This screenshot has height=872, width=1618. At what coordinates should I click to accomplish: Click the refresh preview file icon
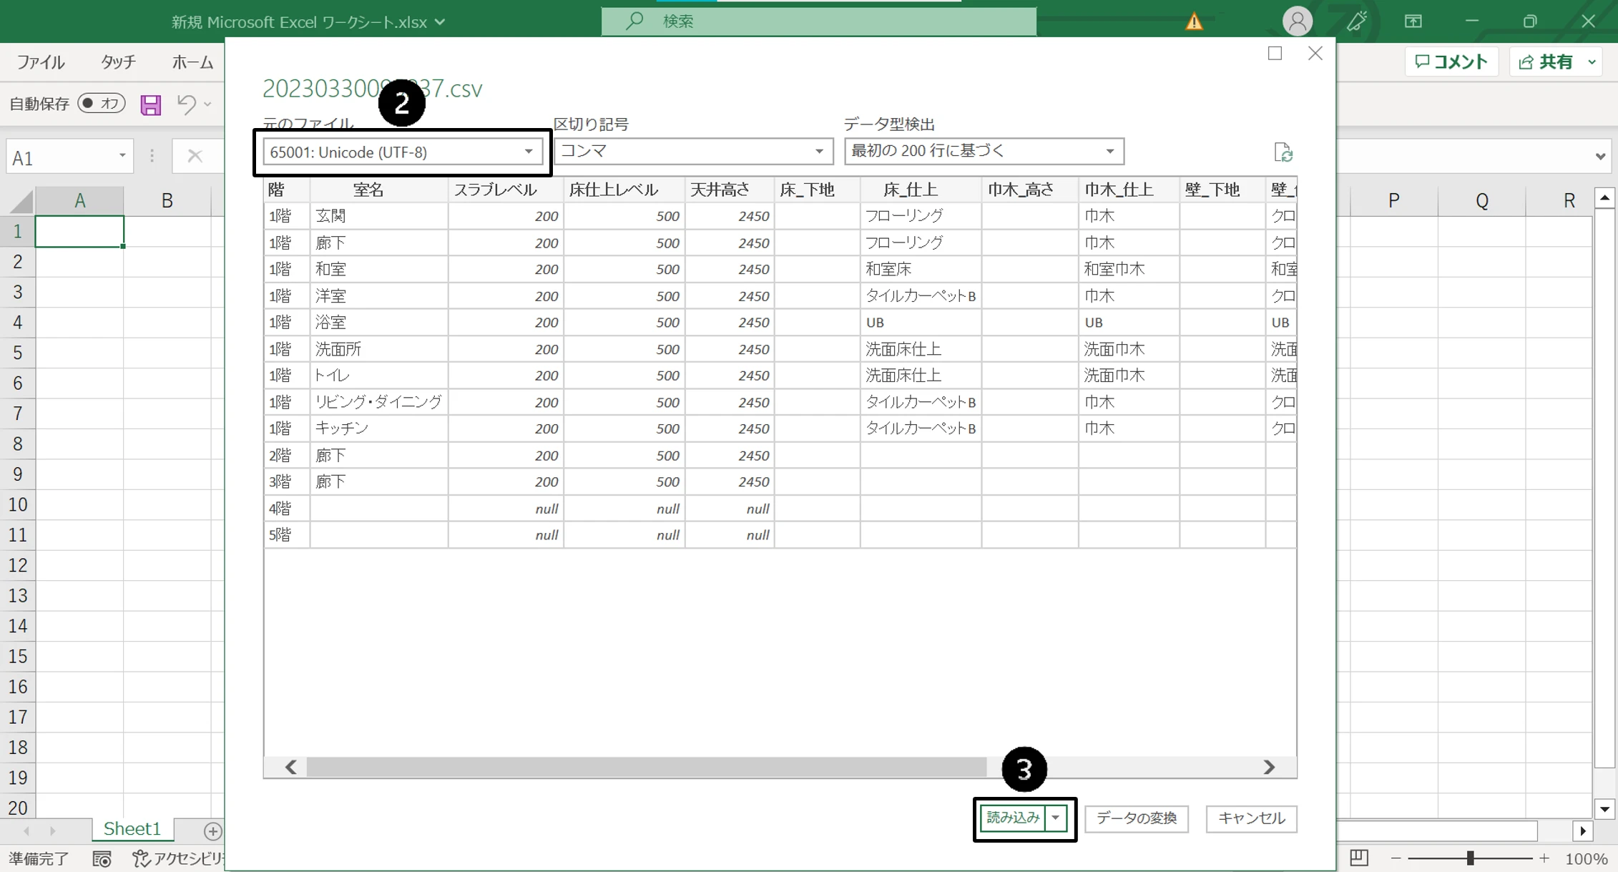point(1283,152)
